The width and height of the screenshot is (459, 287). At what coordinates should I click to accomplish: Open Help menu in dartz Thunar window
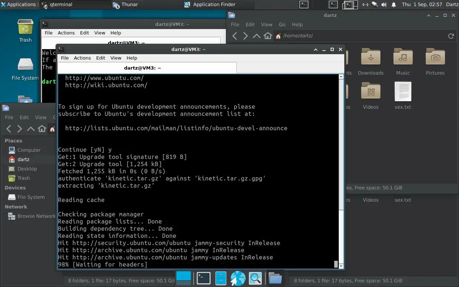297,24
